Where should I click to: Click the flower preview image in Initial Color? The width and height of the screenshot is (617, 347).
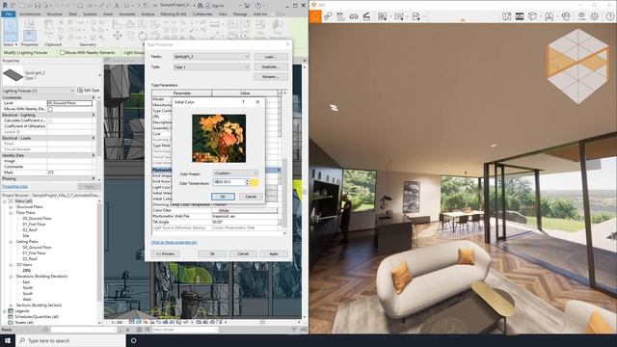[x=219, y=138]
